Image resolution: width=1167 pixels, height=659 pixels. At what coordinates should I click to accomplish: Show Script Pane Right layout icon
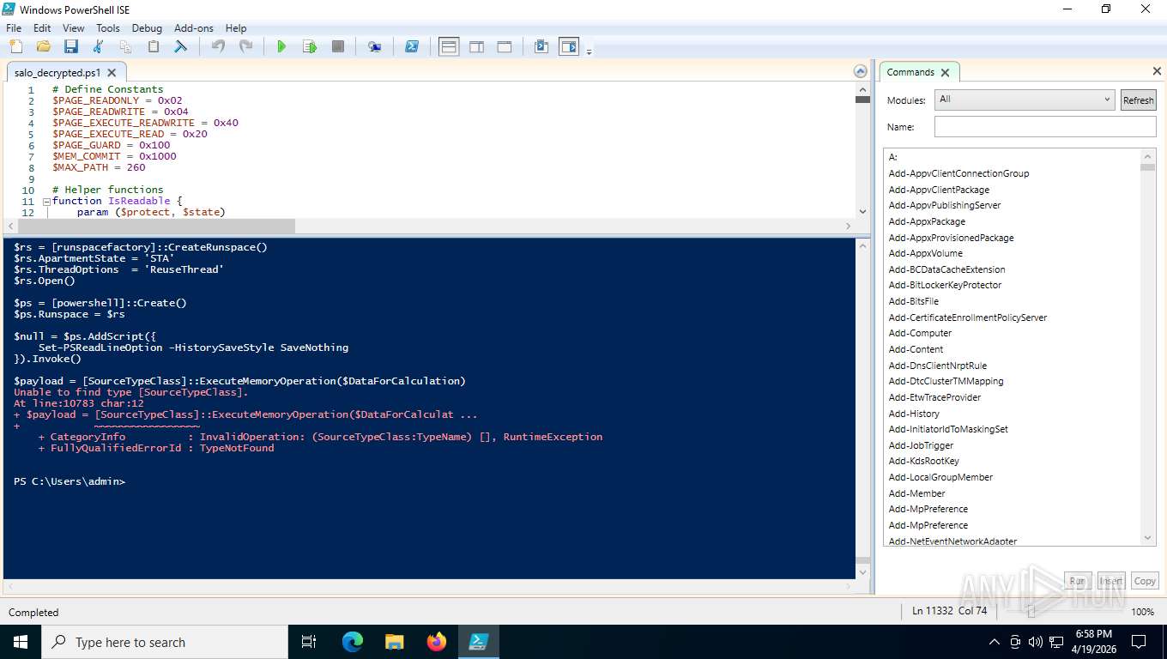click(476, 46)
